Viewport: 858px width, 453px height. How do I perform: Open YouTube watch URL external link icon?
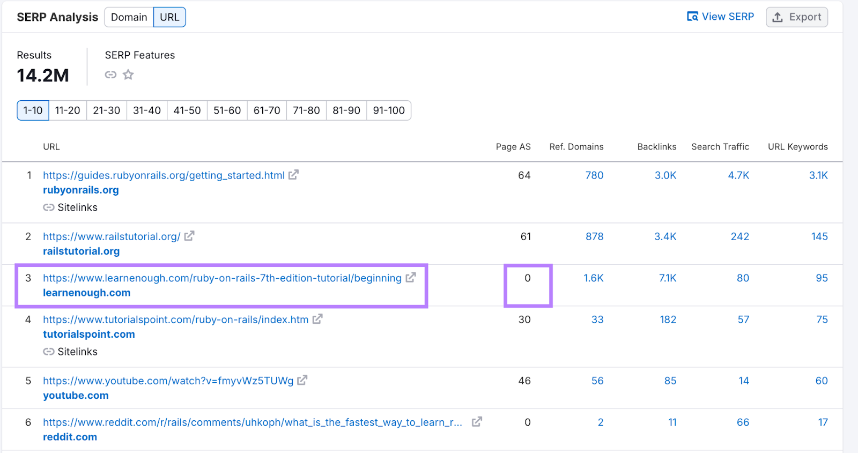[x=302, y=380]
